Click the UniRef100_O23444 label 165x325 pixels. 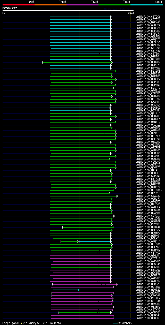coord(148,227)
